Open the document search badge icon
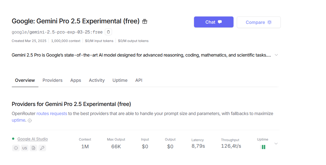Viewport: 326px width, 165px height. tap(33, 148)
